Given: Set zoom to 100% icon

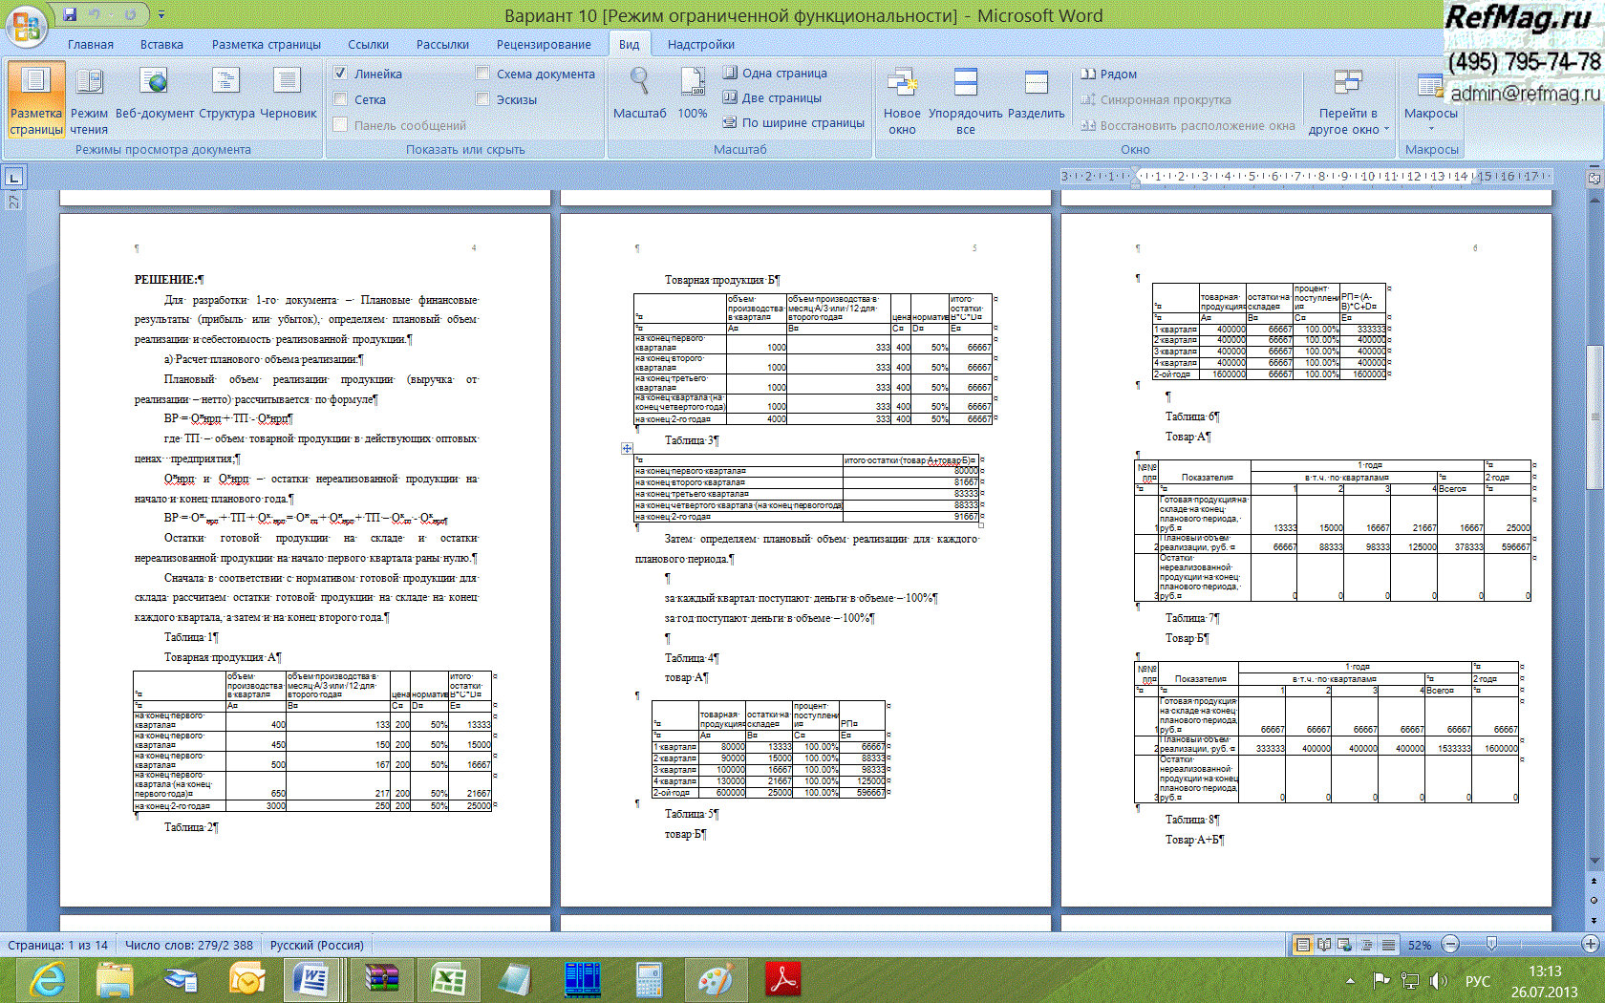Looking at the screenshot, I should point(693,95).
